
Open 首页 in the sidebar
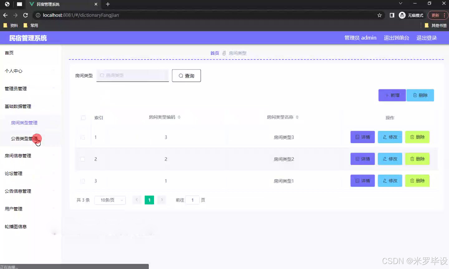30,53
